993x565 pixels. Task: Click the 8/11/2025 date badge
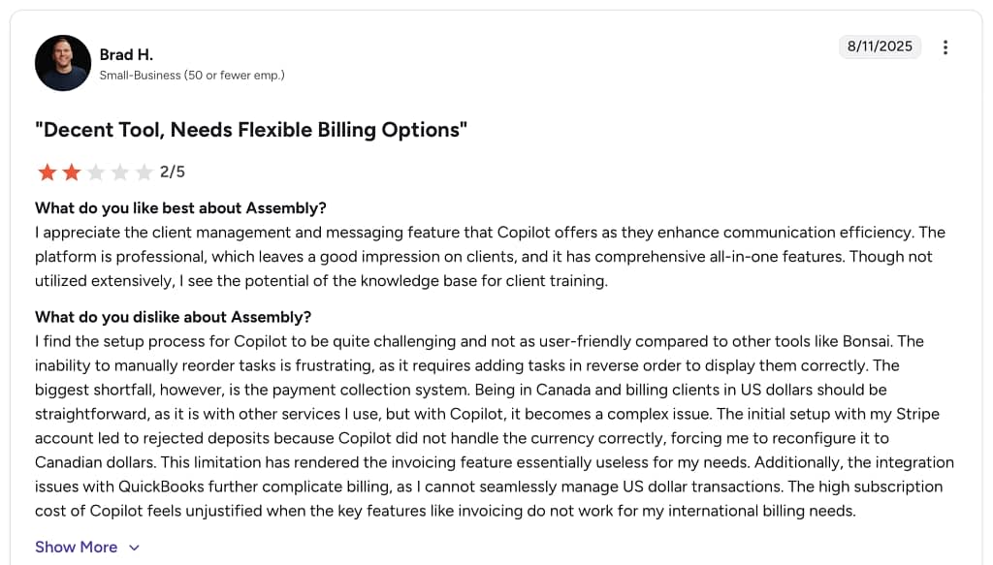880,47
